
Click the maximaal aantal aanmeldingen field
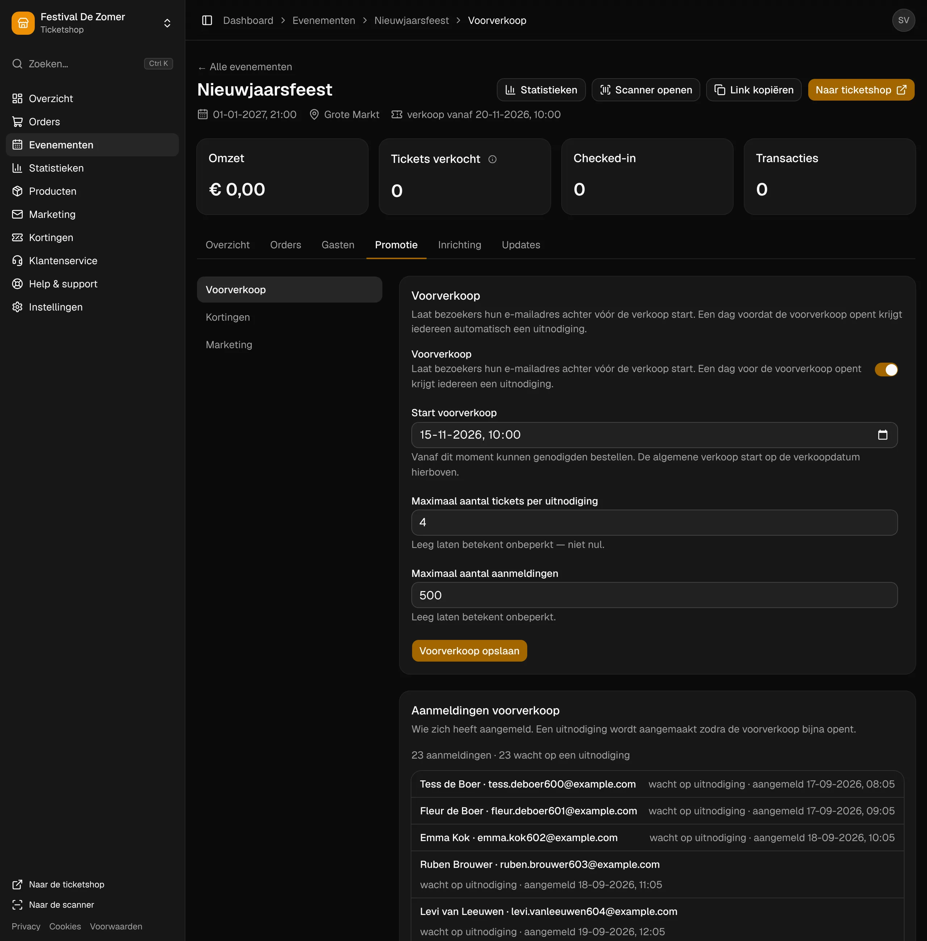coord(654,595)
